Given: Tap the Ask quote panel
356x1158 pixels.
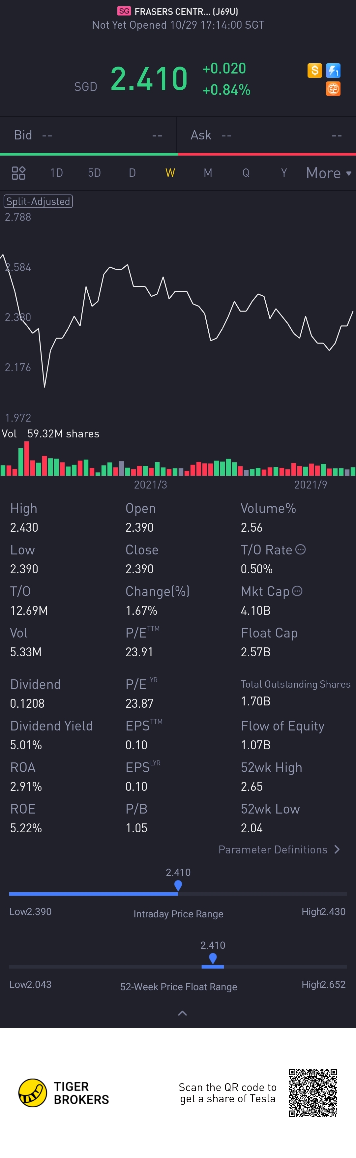Looking at the screenshot, I should pyautogui.click(x=266, y=135).
